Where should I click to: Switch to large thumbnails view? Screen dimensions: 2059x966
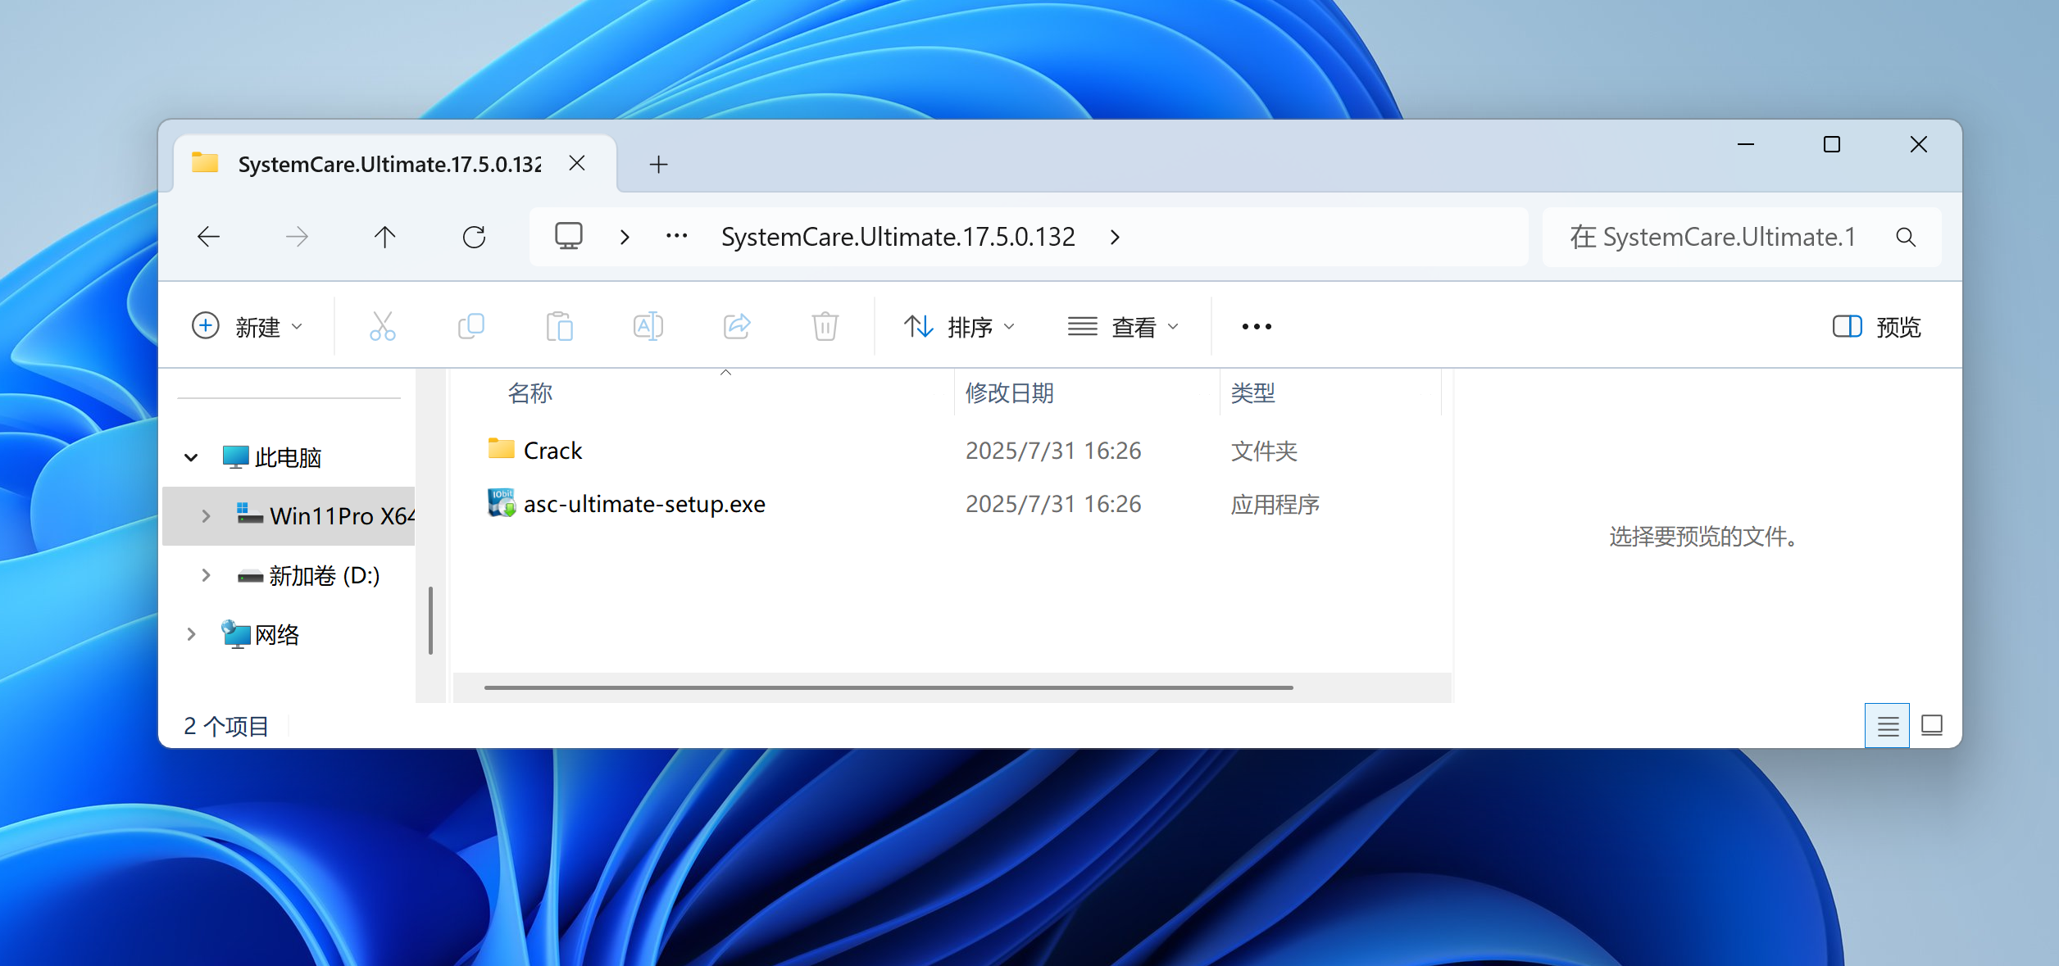tap(1931, 726)
